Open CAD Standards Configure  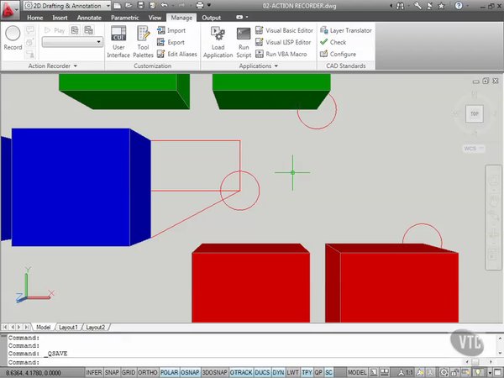[x=338, y=54]
